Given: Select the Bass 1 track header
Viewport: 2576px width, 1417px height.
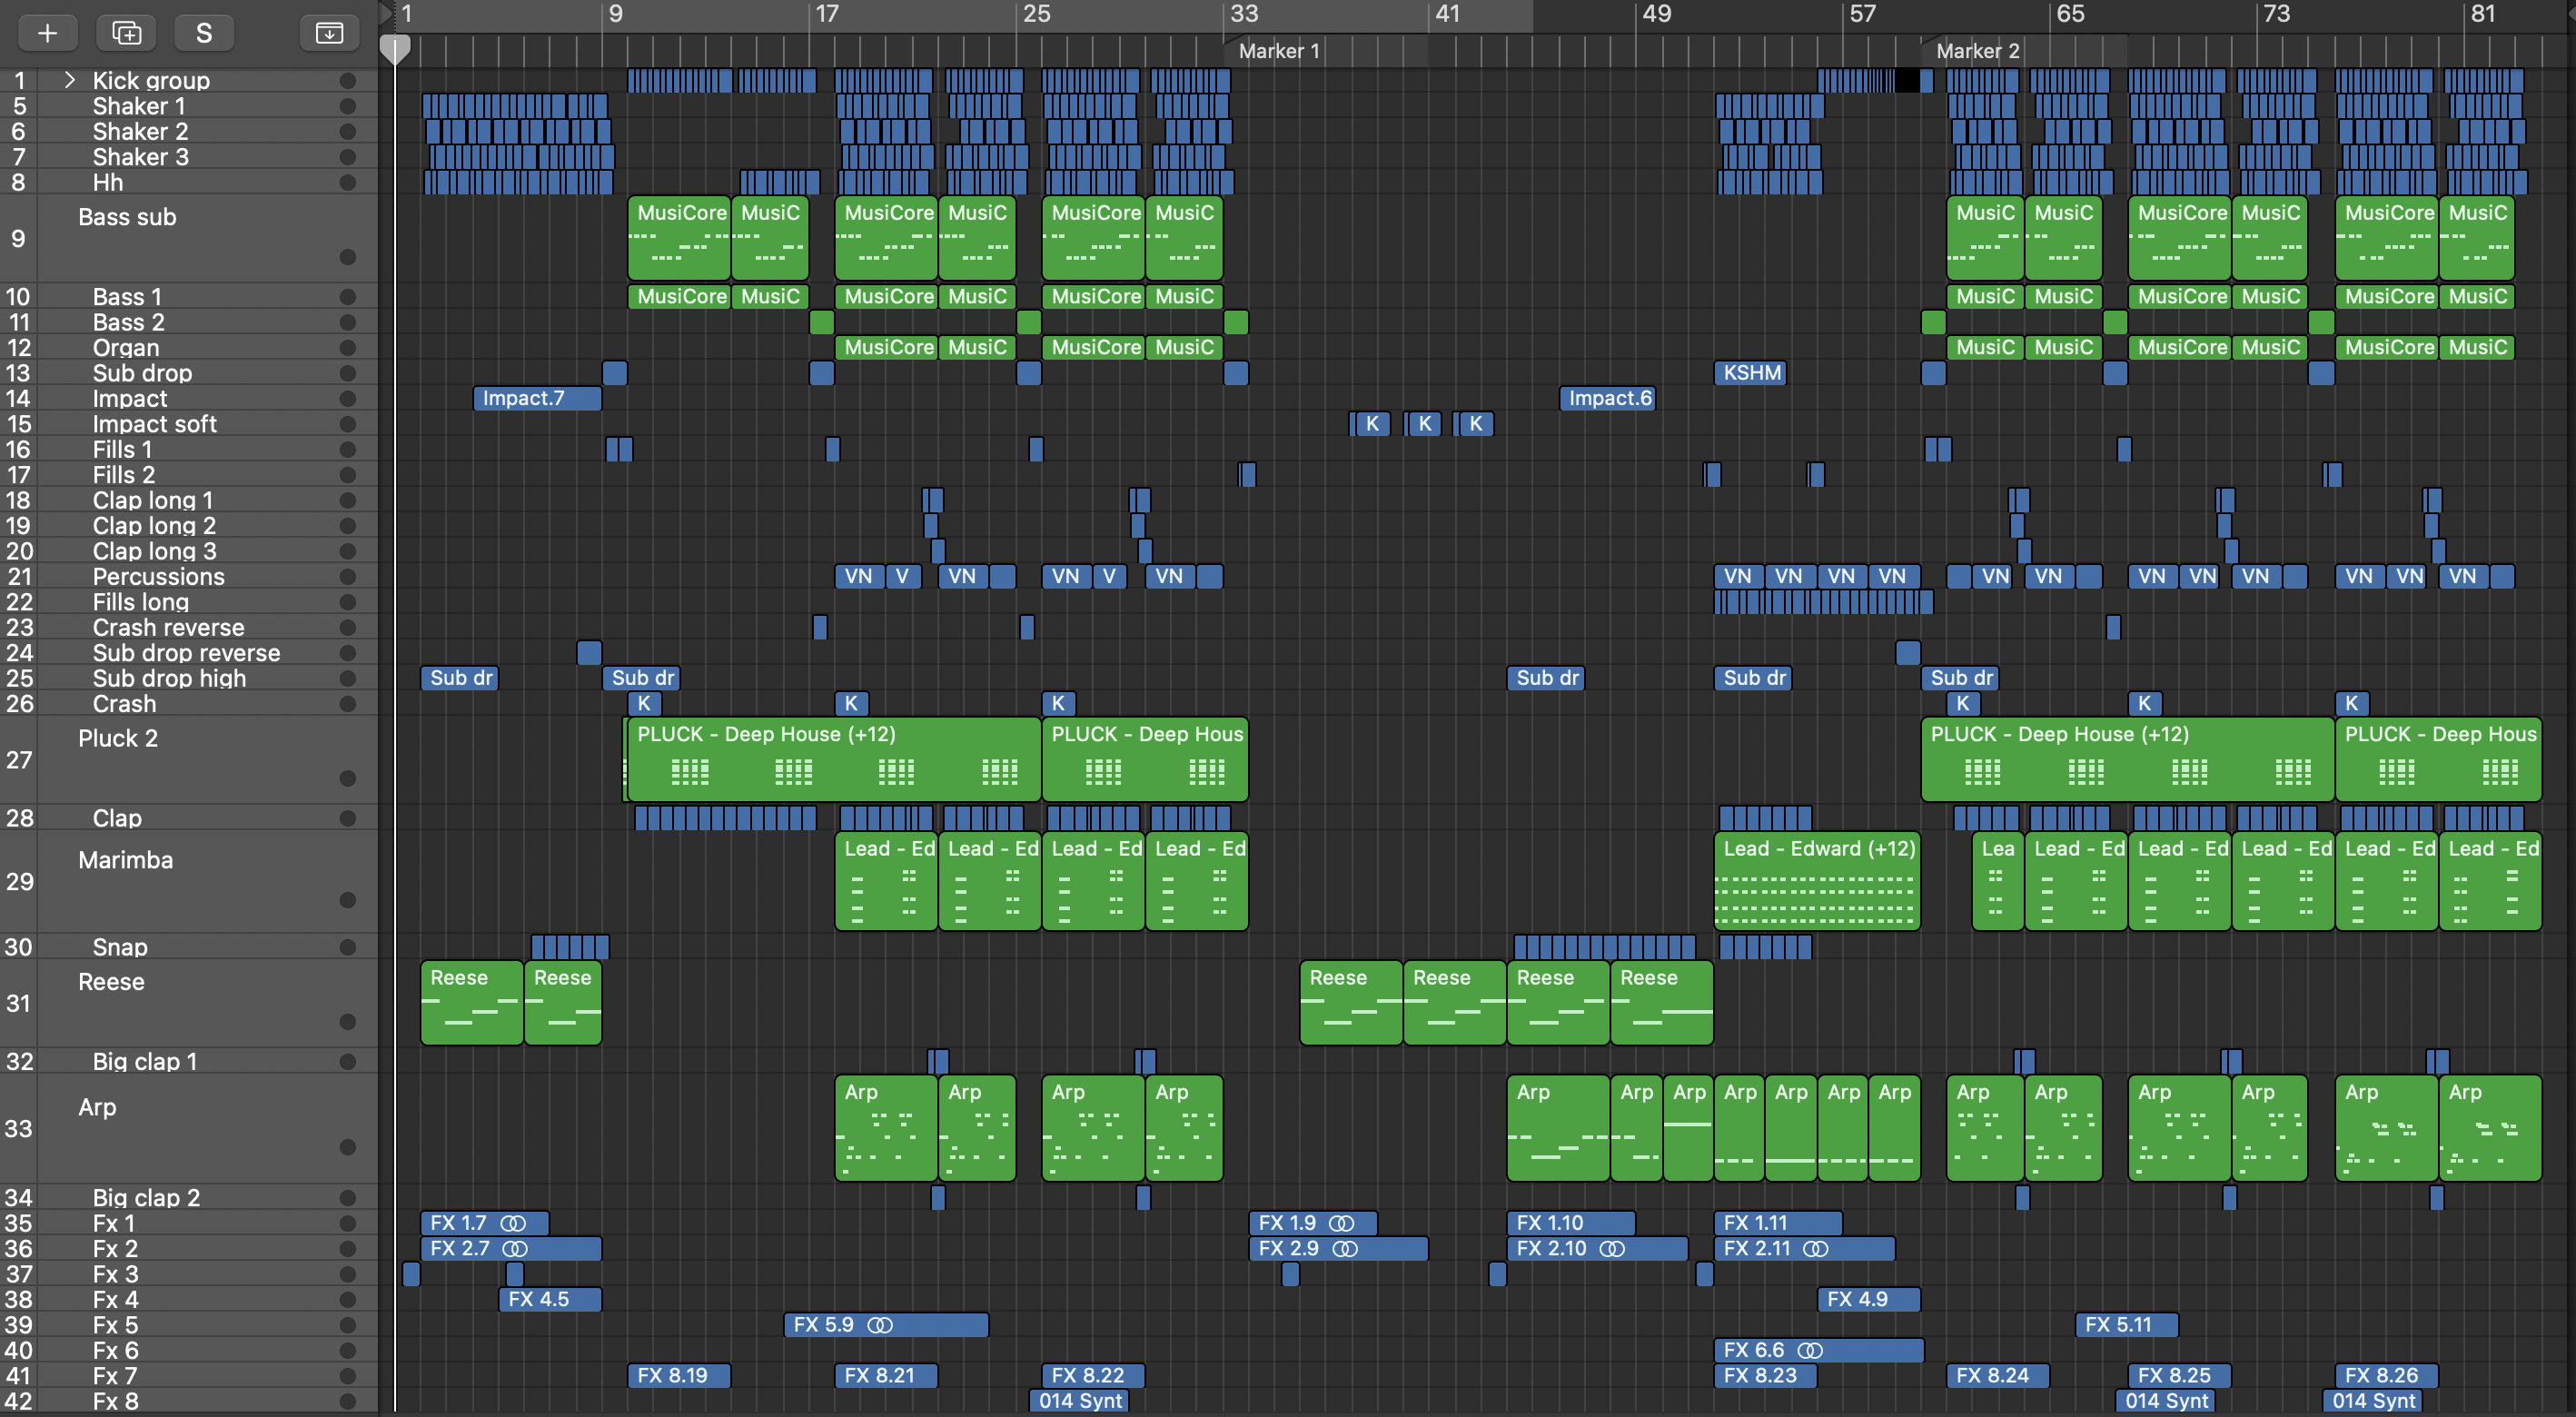Looking at the screenshot, I should tap(190, 297).
